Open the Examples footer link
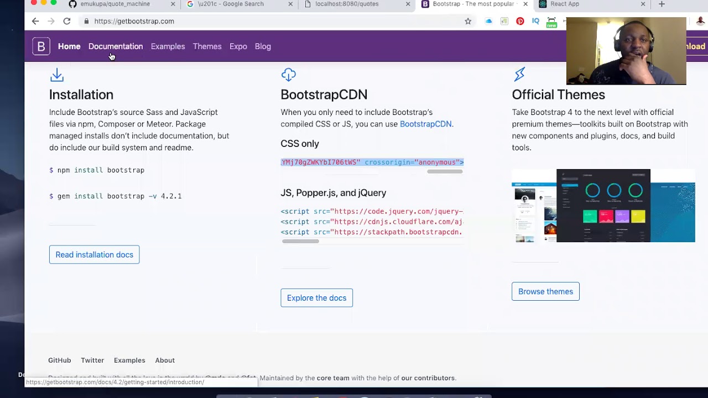 point(129,360)
